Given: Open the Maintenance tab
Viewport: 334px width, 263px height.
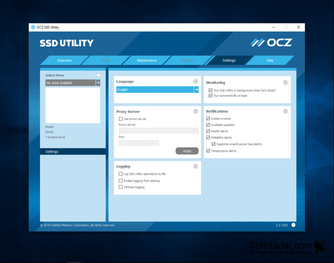Looking at the screenshot, I should pyautogui.click(x=147, y=61).
